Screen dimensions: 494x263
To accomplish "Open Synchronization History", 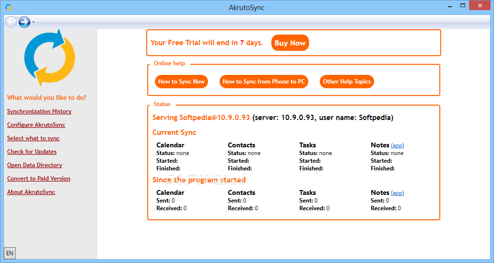I will pos(39,111).
